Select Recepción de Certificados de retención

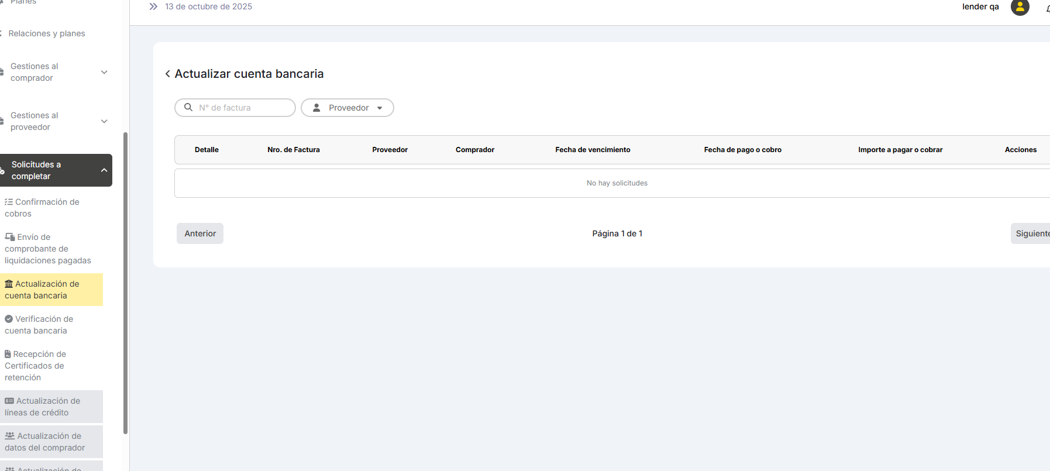(35, 366)
